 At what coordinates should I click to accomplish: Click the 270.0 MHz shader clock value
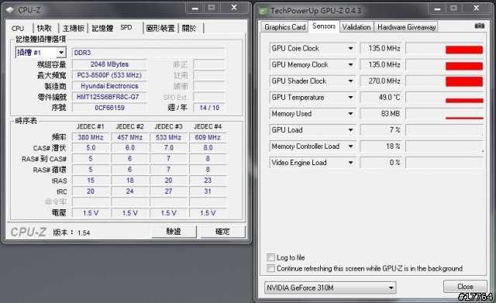[381, 81]
